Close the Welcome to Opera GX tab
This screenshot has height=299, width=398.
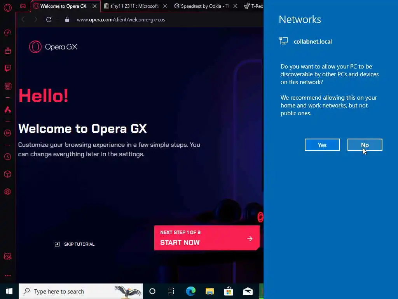(94, 6)
